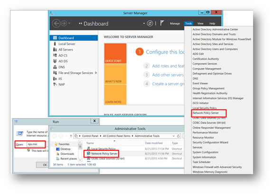The height and width of the screenshot is (194, 273).
Task: Choose Computer Management from Tools menu
Action: click(x=207, y=69)
